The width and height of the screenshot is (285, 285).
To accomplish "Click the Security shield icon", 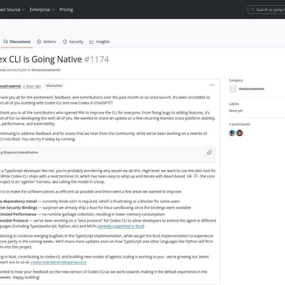I will (x=65, y=42).
